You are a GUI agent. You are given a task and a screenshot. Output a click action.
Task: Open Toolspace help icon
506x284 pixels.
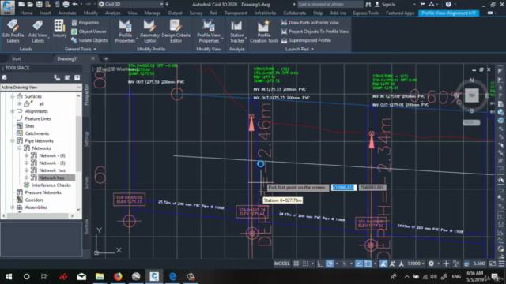point(77,77)
